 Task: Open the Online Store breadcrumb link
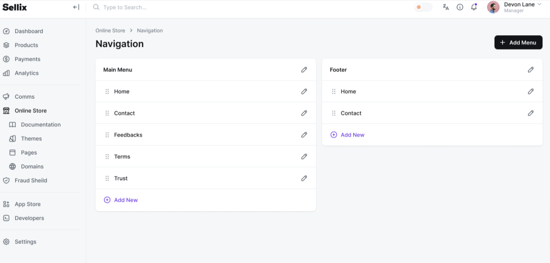[110, 30]
